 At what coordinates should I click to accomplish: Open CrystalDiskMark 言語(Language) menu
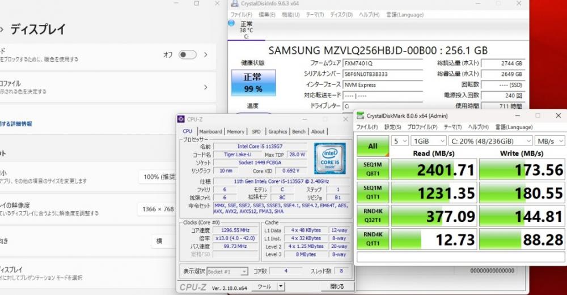click(x=514, y=127)
